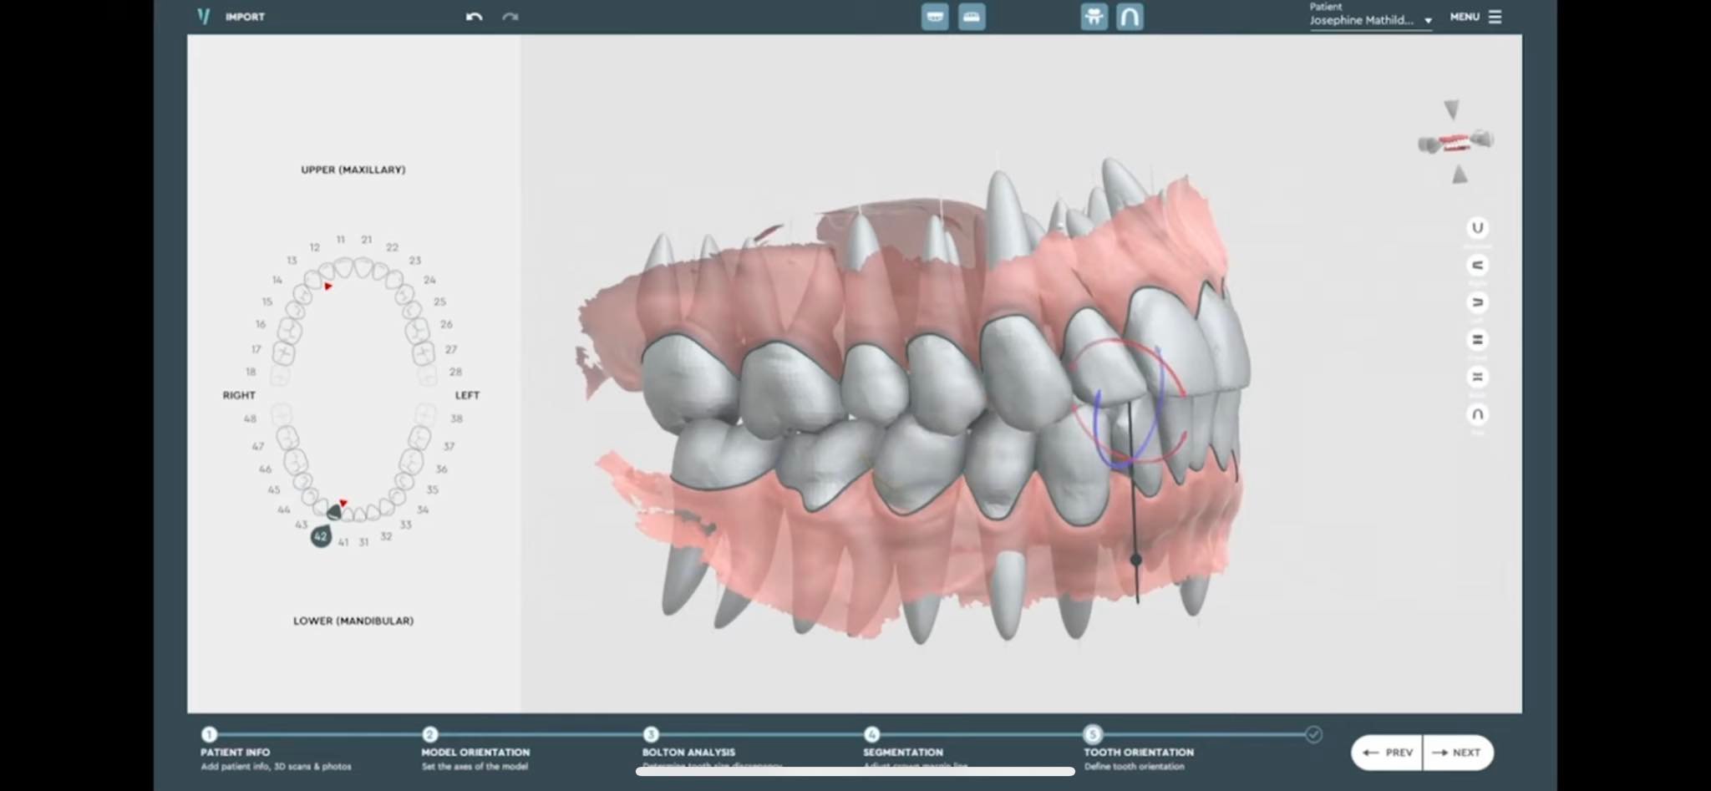
Task: Click the teeth model in orientation widget
Action: coord(1456,141)
